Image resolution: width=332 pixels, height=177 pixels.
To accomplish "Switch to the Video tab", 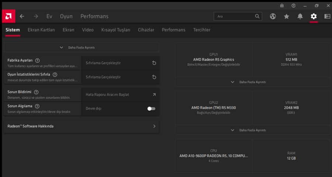I will coord(88,30).
